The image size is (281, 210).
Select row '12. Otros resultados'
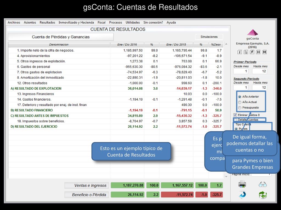tap(116, 83)
